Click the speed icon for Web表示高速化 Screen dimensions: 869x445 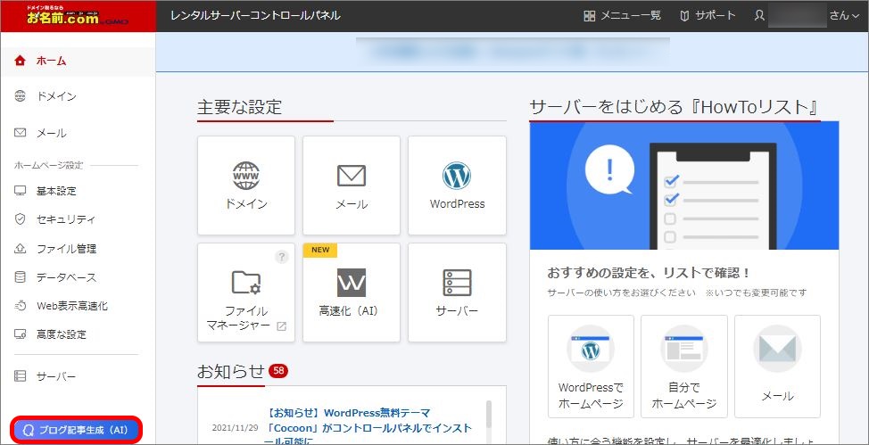(x=20, y=306)
